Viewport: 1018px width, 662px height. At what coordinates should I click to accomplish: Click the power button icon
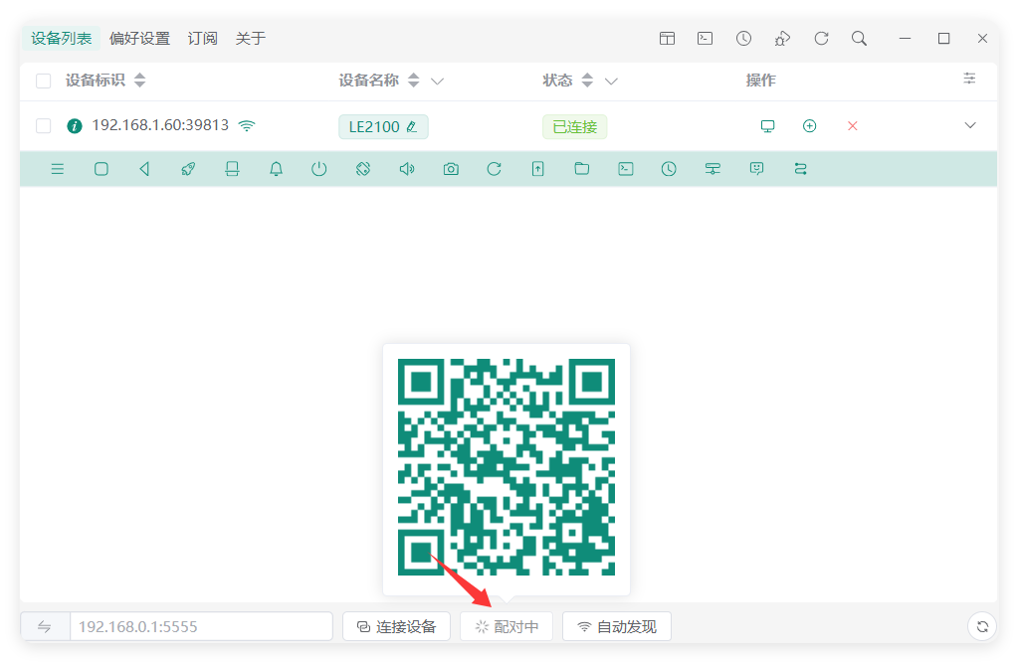tap(318, 169)
